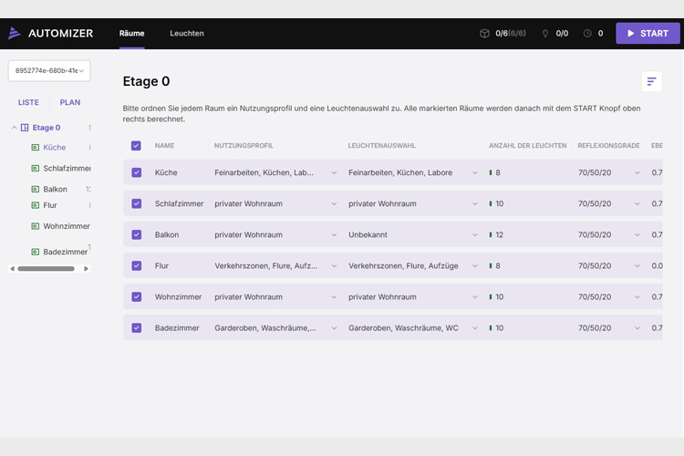
Task: Collapse the Etage 0 tree node
Action: pyautogui.click(x=14, y=128)
